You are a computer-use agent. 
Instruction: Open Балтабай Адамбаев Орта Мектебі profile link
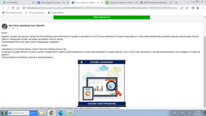coord(27,25)
